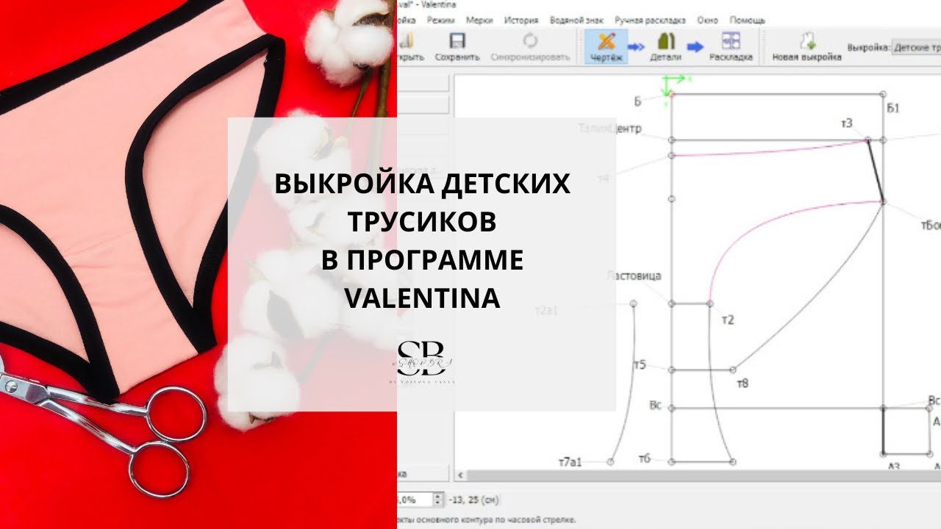Open the Окно menu
This screenshot has width=941, height=529.
click(x=708, y=21)
